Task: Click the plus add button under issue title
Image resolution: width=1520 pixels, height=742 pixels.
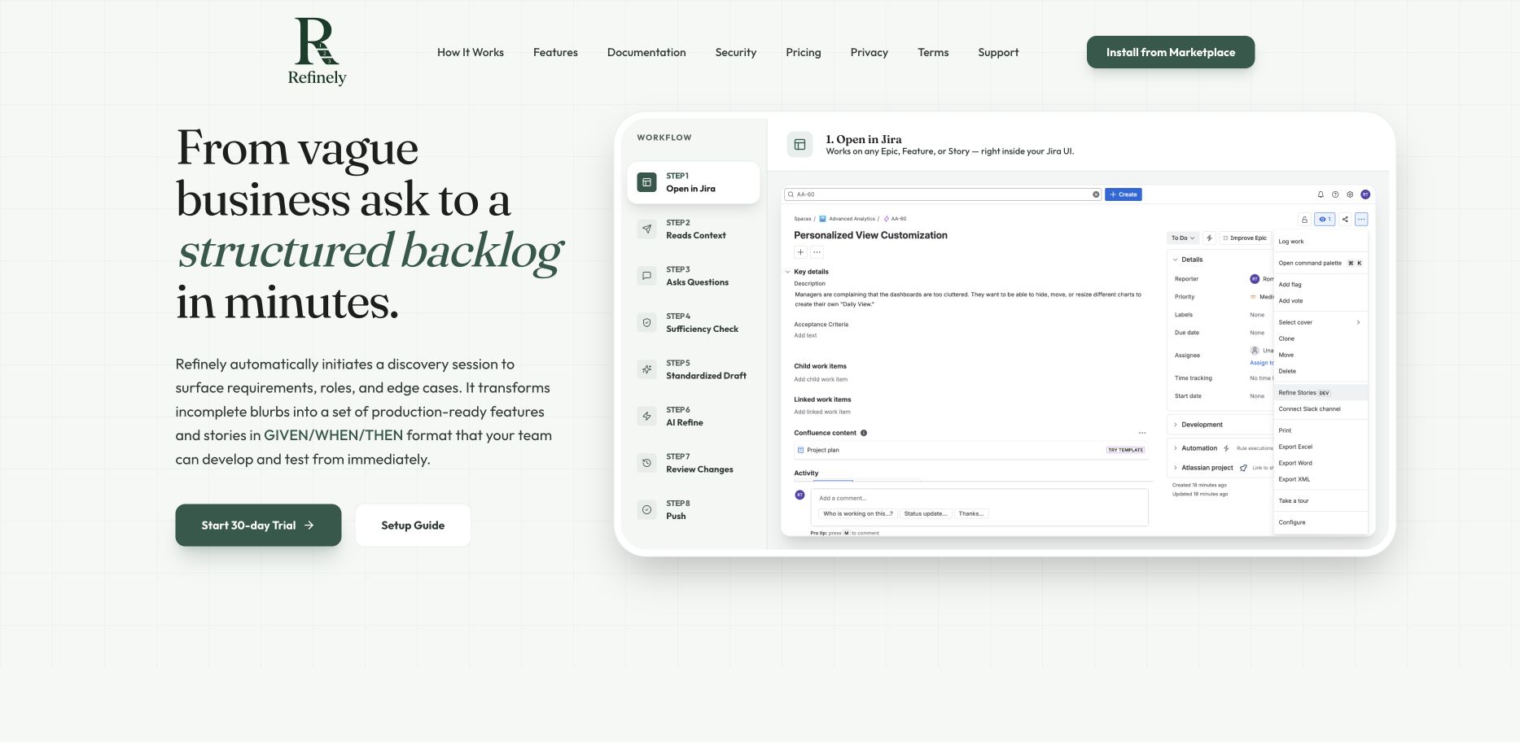Action: click(x=800, y=252)
